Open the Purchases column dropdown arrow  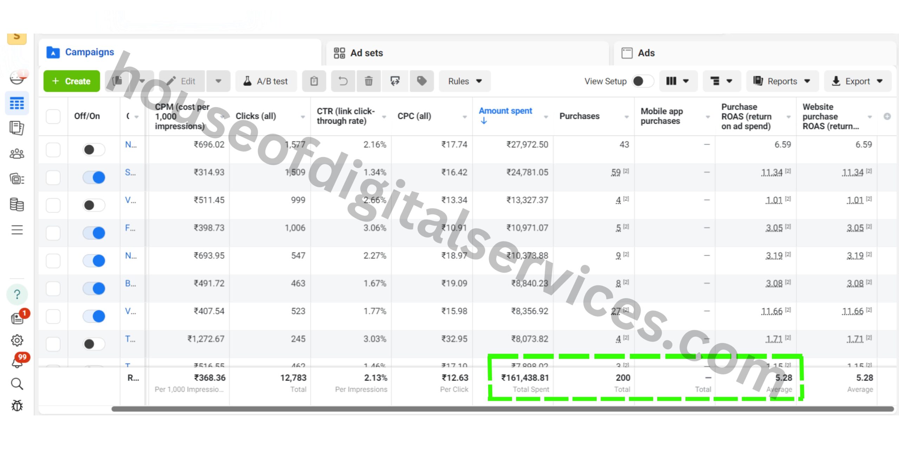click(x=626, y=117)
